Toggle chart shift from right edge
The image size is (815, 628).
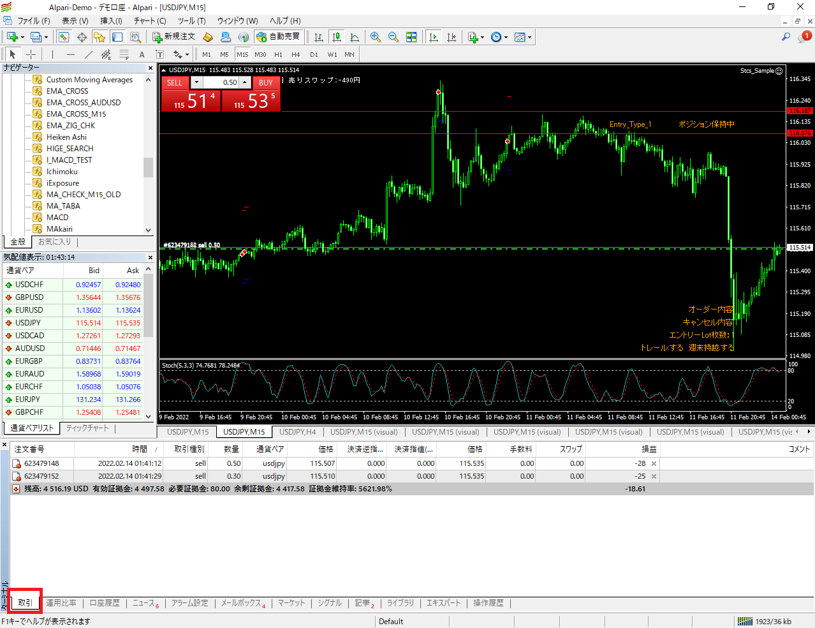[x=452, y=37]
